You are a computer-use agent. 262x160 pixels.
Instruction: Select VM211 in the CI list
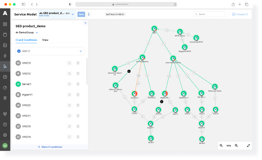tap(26, 116)
